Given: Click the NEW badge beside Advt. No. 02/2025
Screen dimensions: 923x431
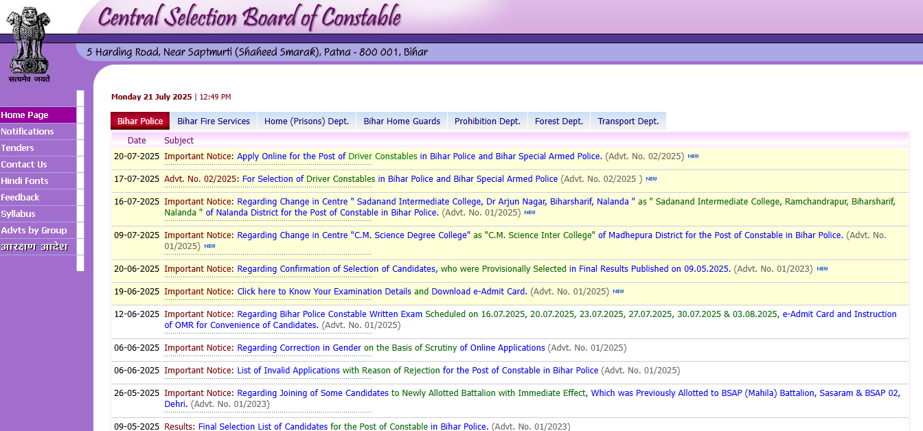Looking at the screenshot, I should point(650,178).
